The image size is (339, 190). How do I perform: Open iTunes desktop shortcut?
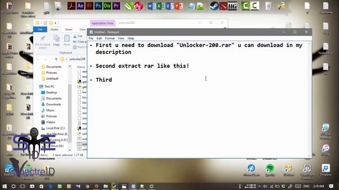326,150
